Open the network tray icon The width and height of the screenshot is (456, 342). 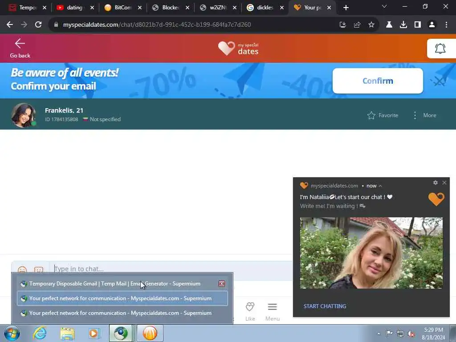tap(400, 334)
